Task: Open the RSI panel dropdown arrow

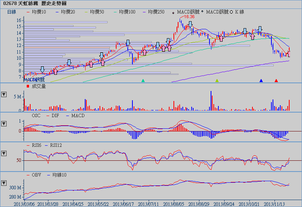Action: (x=4, y=153)
